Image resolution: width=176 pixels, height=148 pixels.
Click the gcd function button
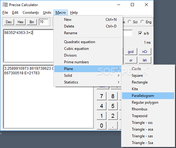pos(131,52)
